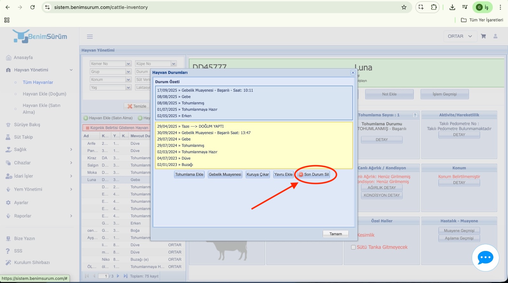Click the Son Durum Sil button

[314, 174]
